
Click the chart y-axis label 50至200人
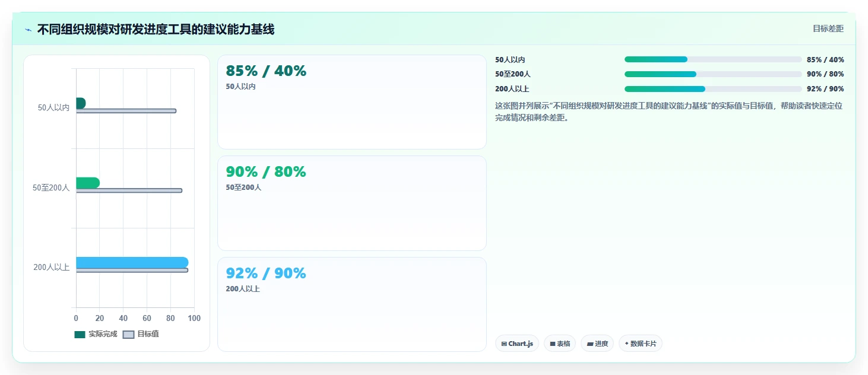(x=51, y=188)
